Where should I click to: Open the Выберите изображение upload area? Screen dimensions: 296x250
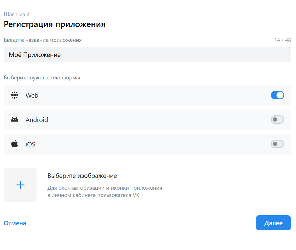(82, 176)
